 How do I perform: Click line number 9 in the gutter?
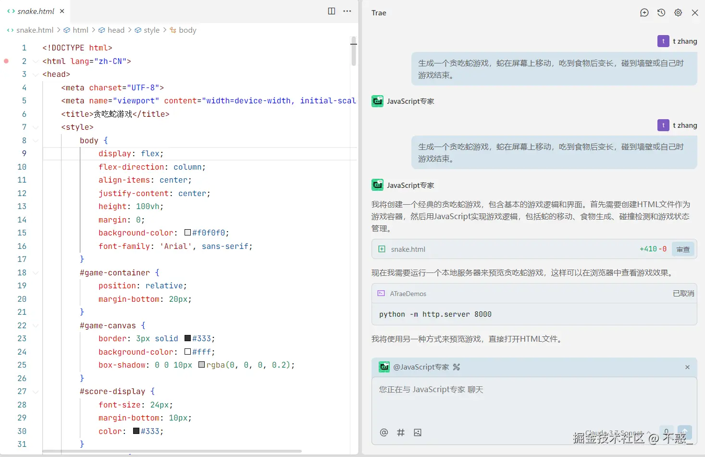24,154
